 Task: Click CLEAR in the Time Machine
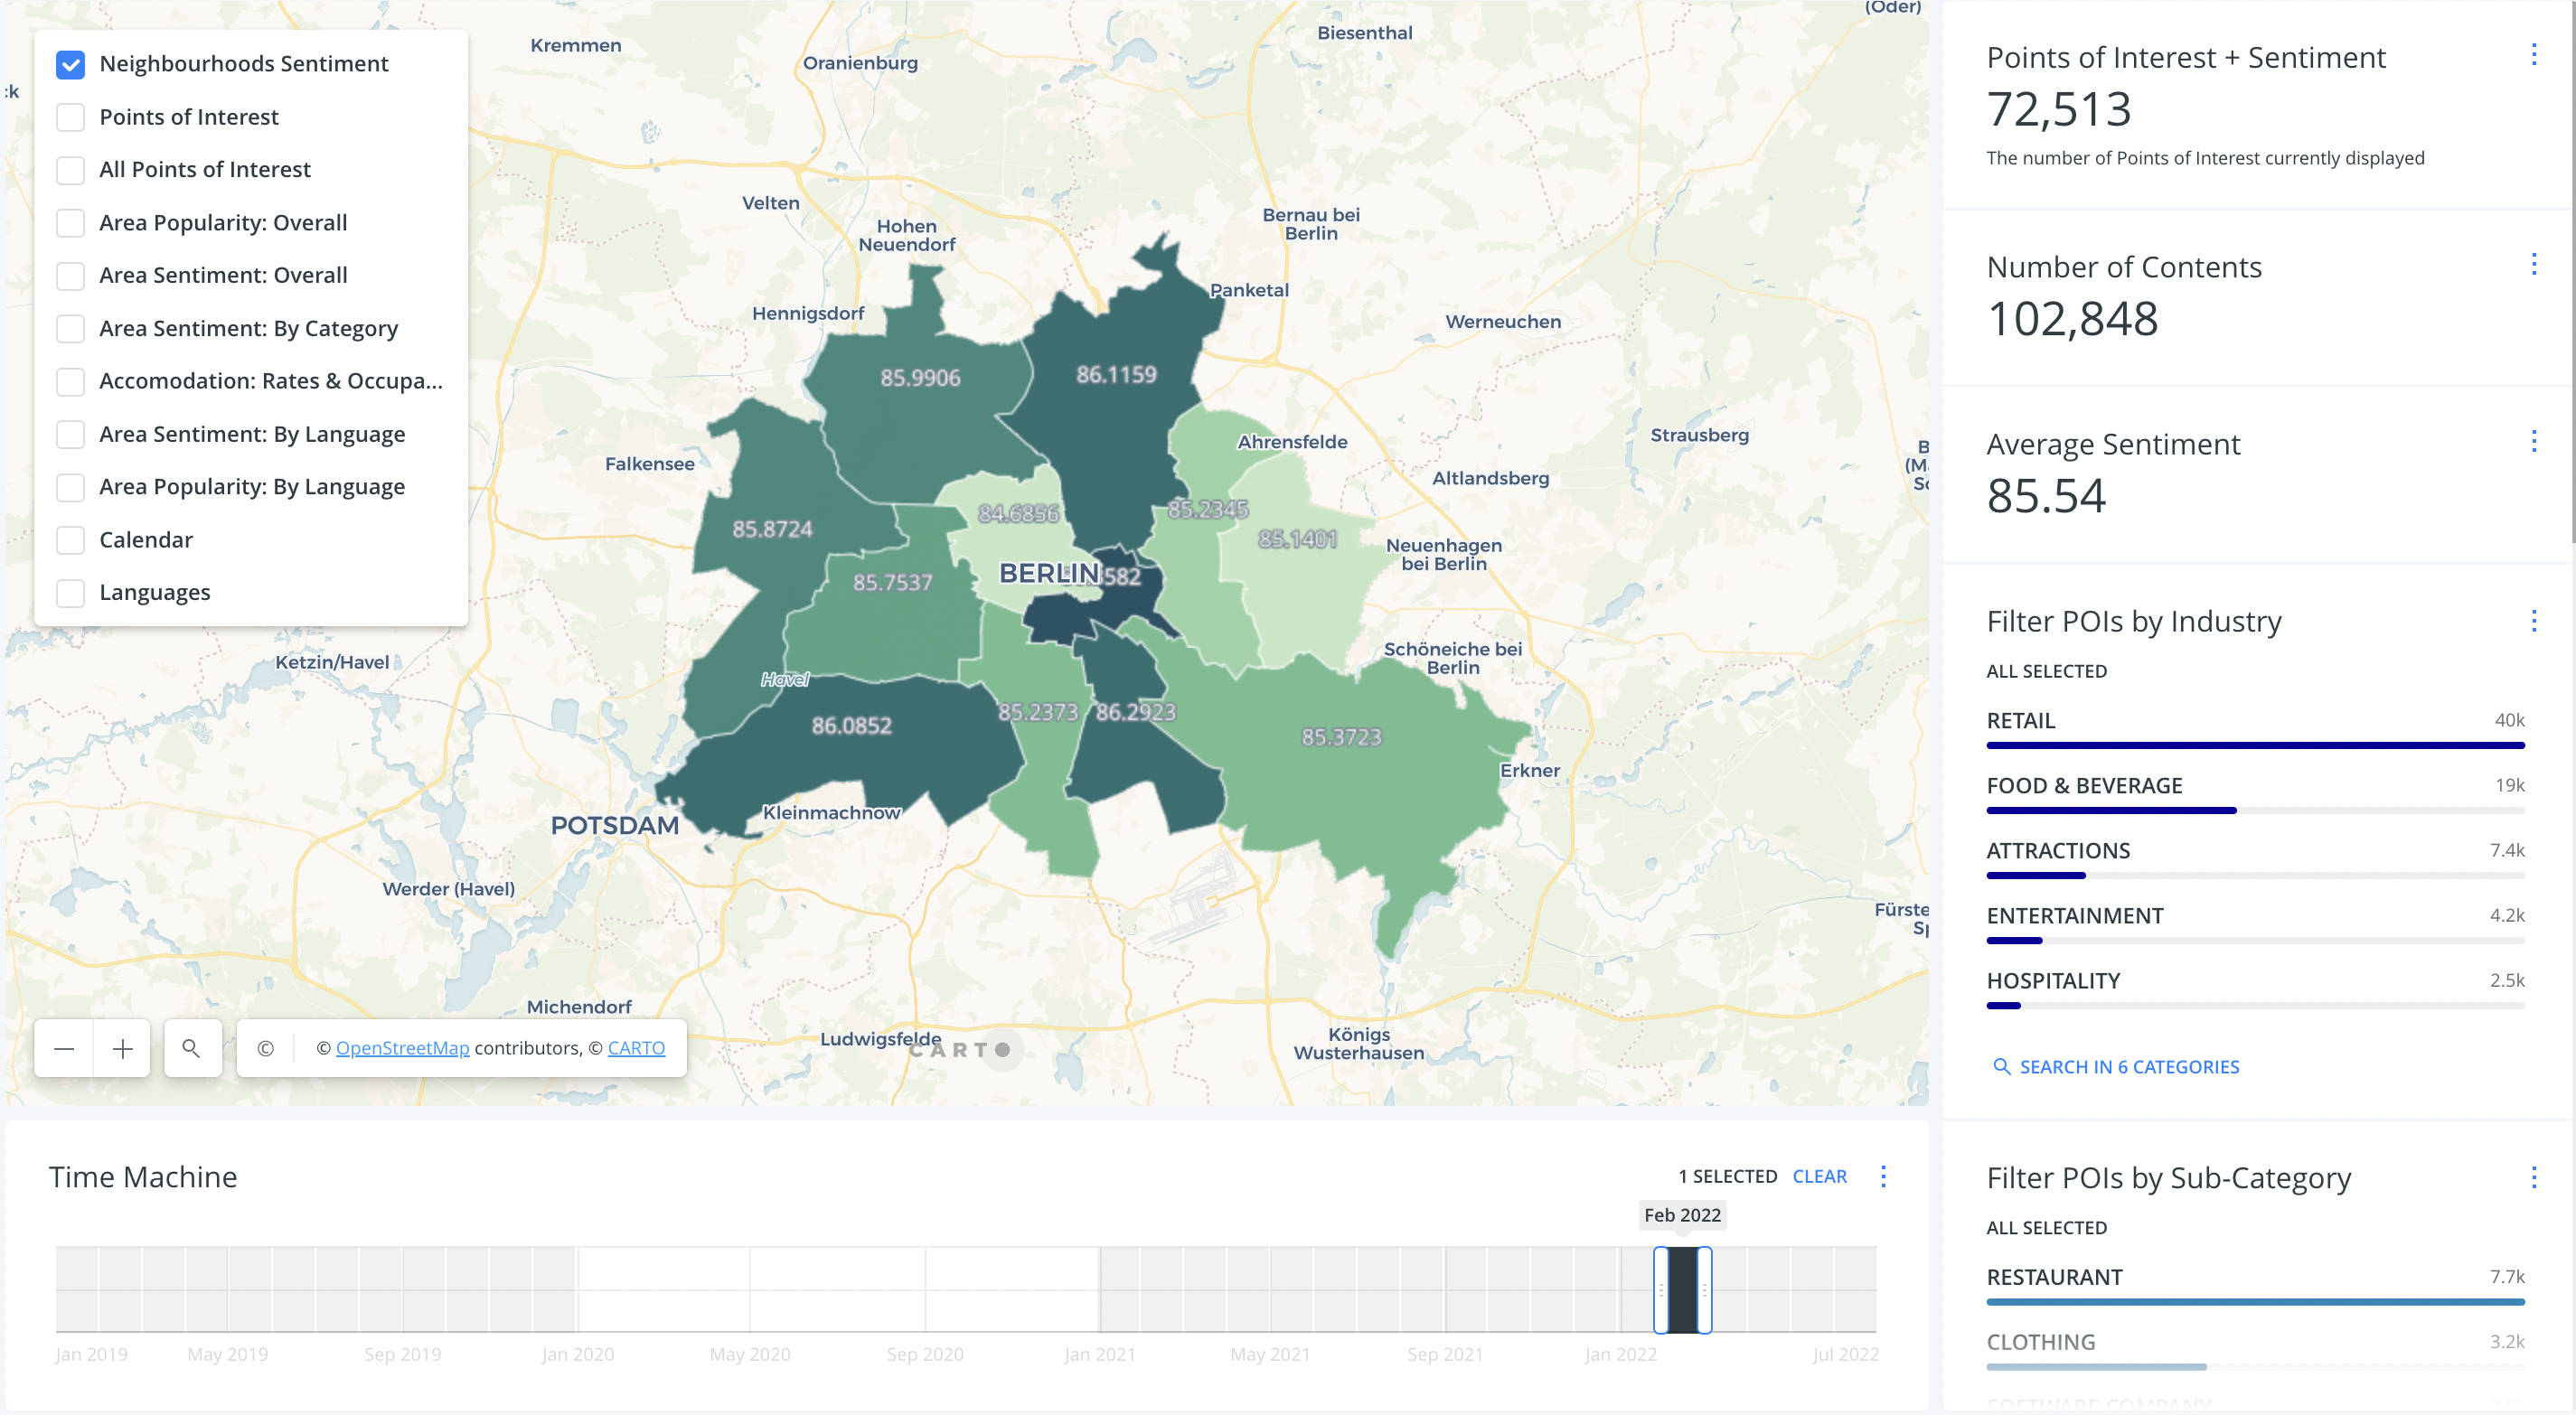[x=1819, y=1176]
